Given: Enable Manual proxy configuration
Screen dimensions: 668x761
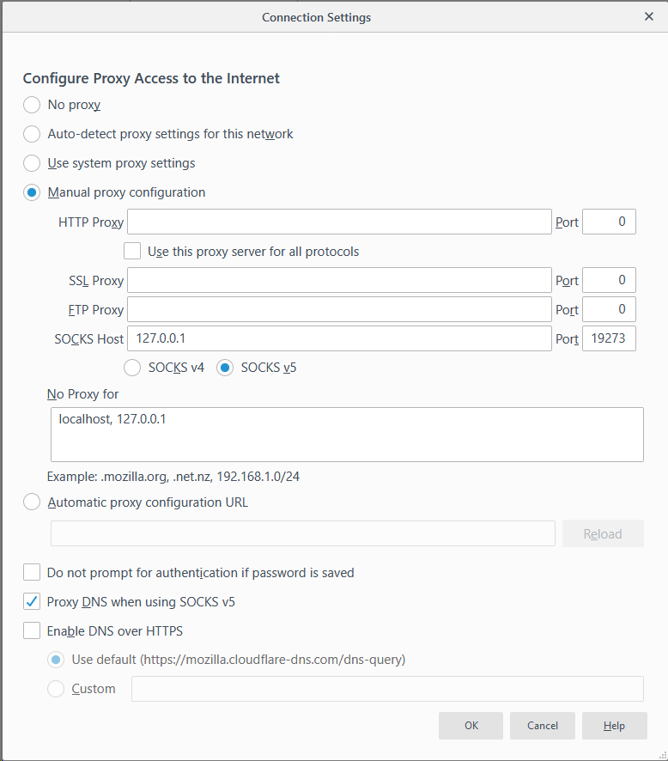Looking at the screenshot, I should pos(32,192).
